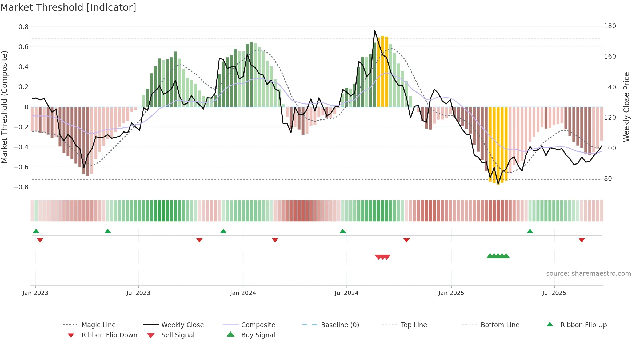Click the 0.8 left axis tick label
This screenshot has height=360, width=640.
23,27
